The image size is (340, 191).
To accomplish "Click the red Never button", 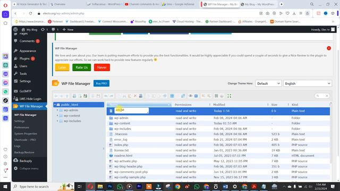I will [x=101, y=67].
